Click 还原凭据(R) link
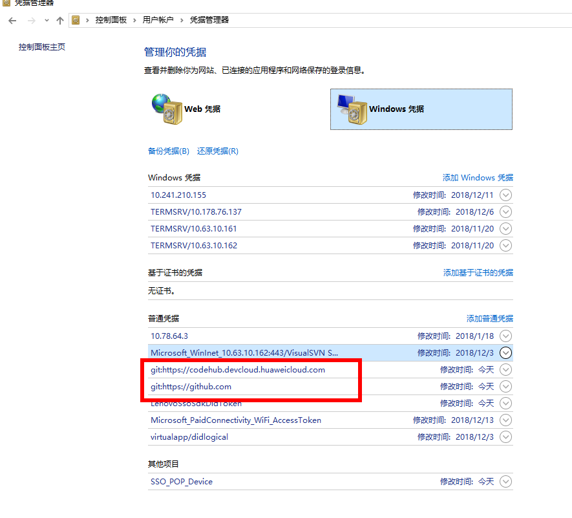572x518 pixels. point(218,151)
